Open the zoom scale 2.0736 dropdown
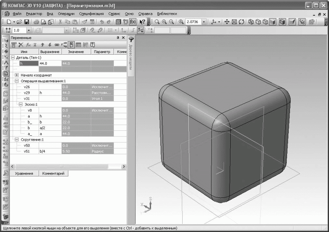 [204, 21]
